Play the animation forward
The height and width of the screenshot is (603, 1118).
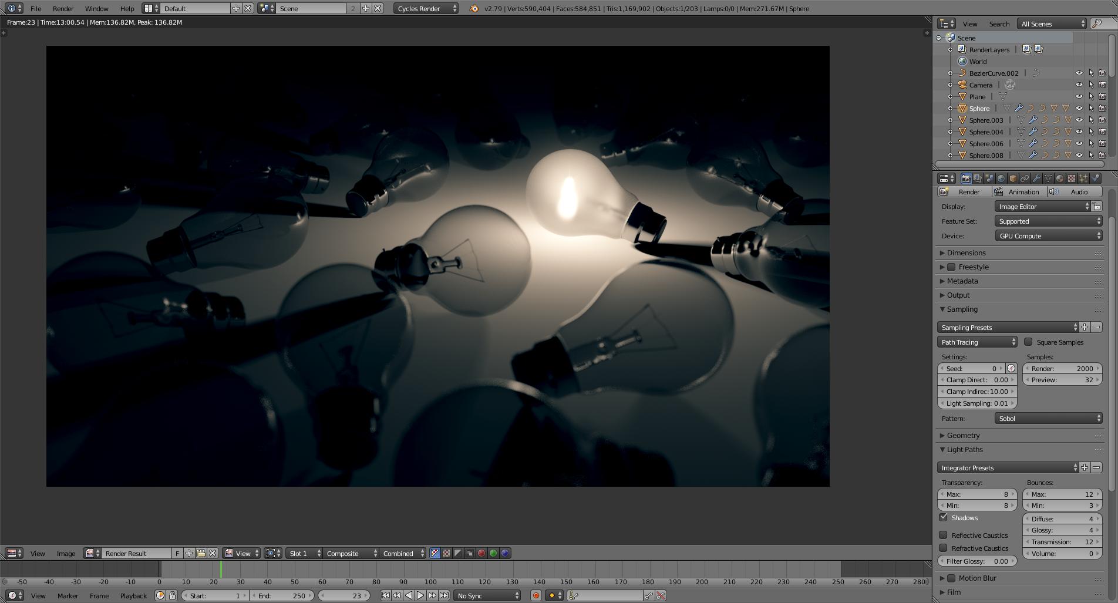coord(420,595)
